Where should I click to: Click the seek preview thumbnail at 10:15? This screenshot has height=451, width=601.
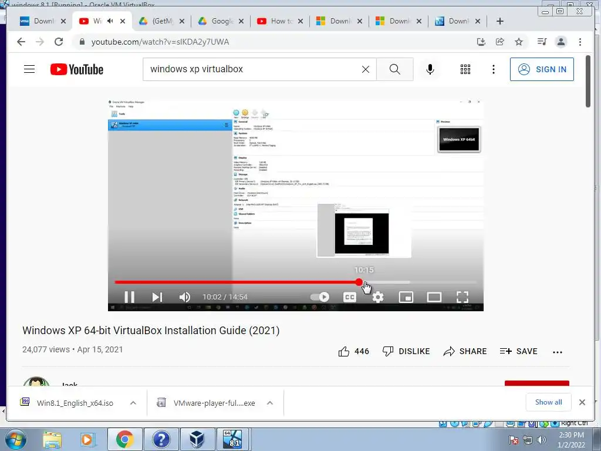click(x=364, y=230)
